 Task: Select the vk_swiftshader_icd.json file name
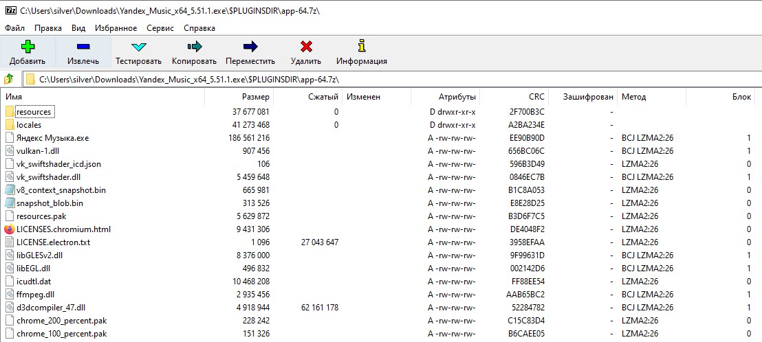(59, 164)
